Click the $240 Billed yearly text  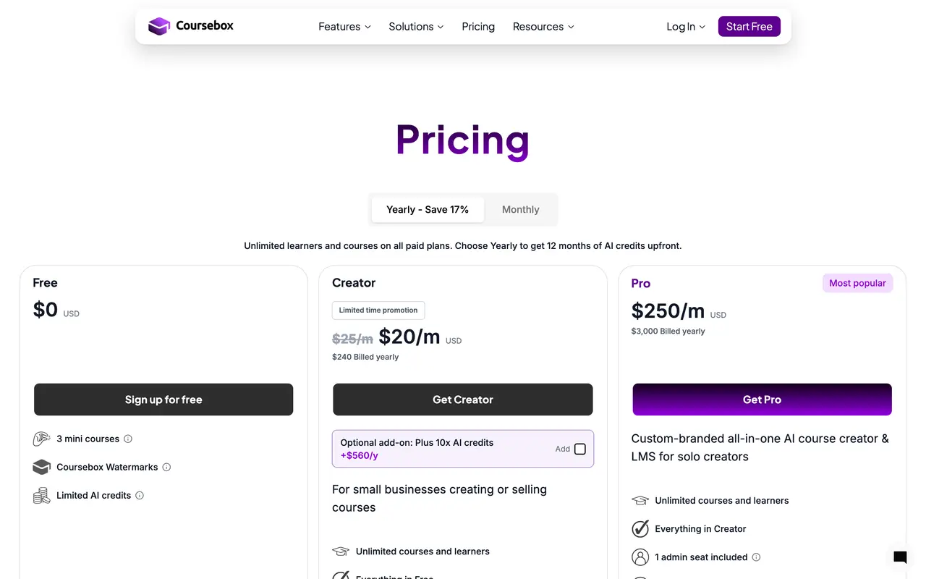tap(365, 357)
